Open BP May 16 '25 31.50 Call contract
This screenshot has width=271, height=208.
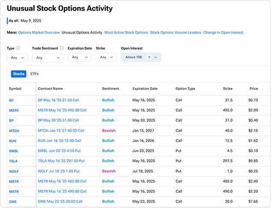(x=59, y=100)
